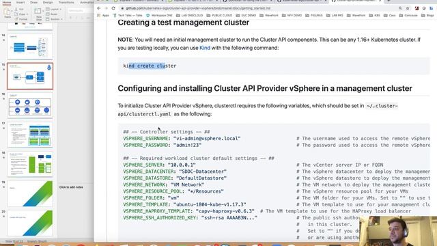Select slide 15 thumbnail
437x246 pixels.
(30, 76)
